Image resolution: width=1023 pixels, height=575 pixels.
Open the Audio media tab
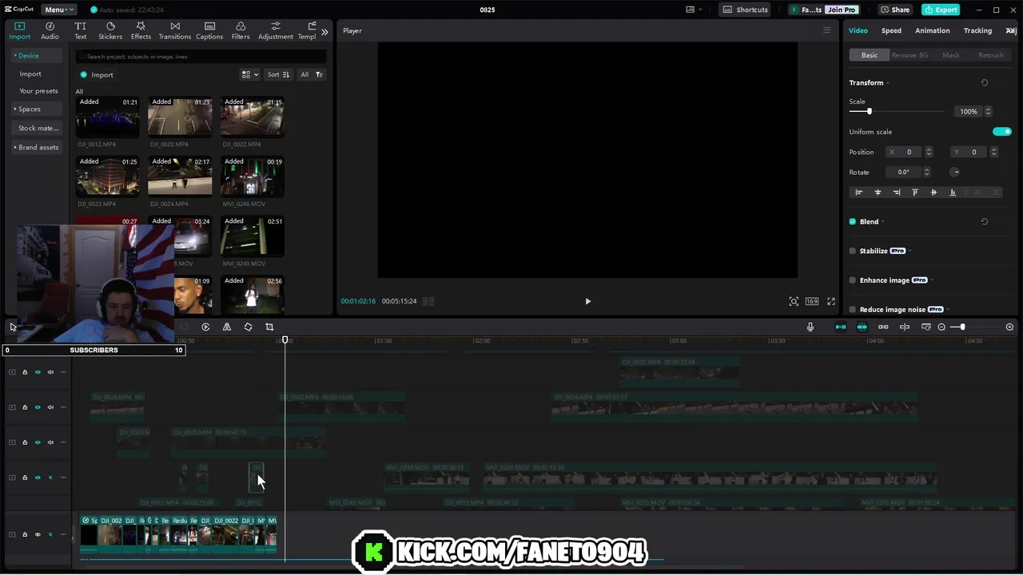coord(50,30)
